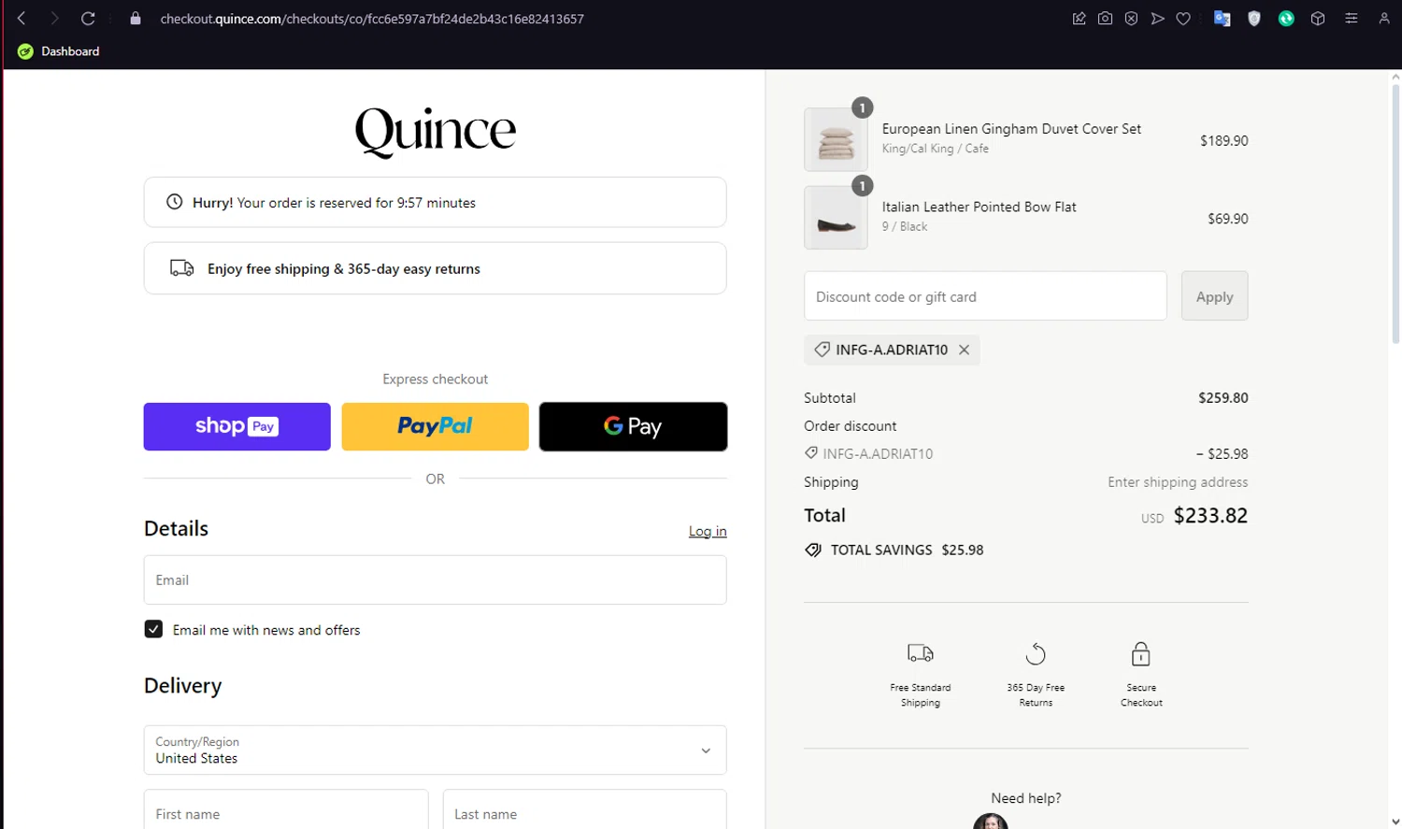Open the pinboard icon in address bar

tap(1079, 19)
